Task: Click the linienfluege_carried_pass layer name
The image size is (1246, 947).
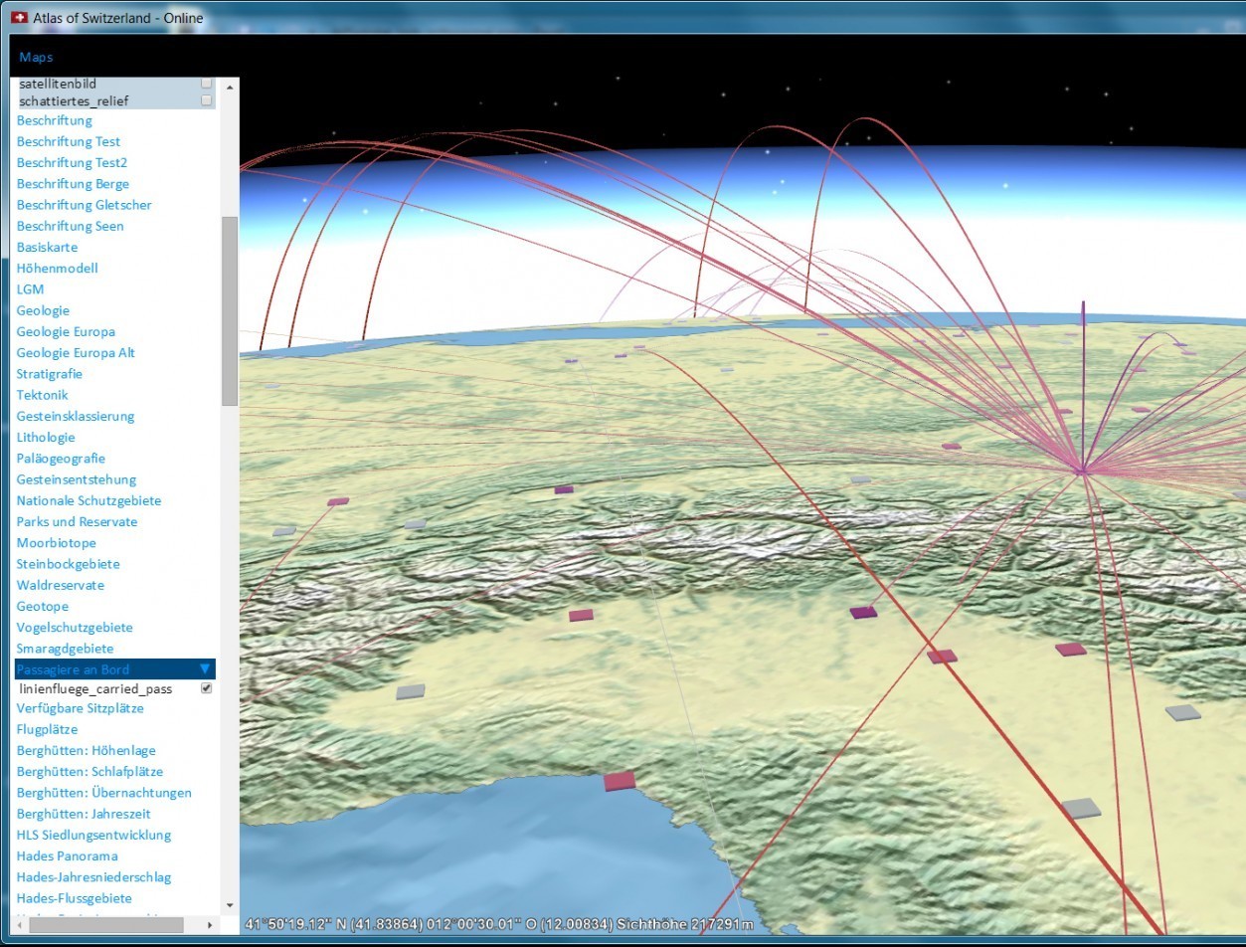Action: click(x=95, y=688)
